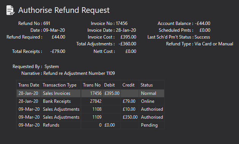Click the £79.00 credit cell
Viewport: 239px width, 144px height.
click(x=129, y=101)
